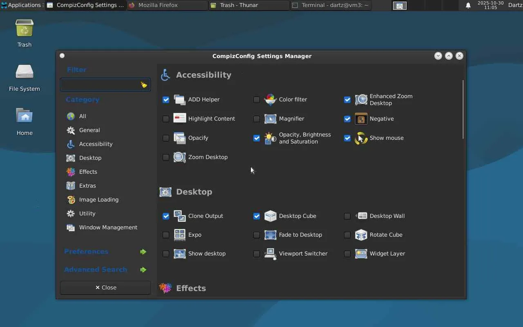
Task: Disable the Clone Output checkbox
Action: (166, 216)
